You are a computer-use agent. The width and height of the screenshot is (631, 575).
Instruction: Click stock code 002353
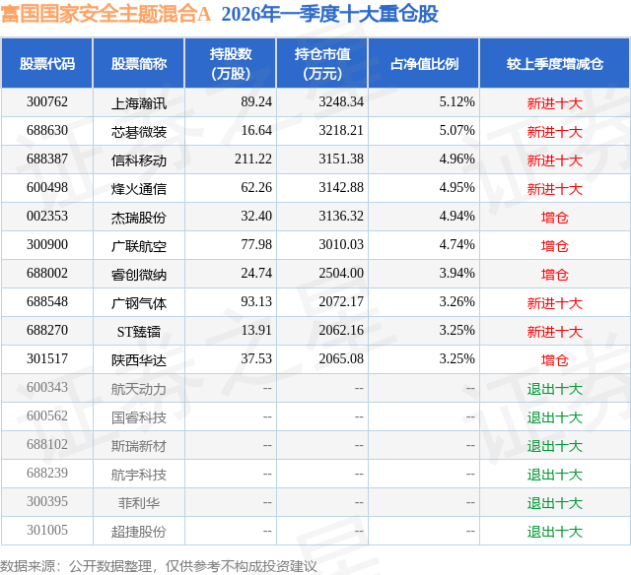coord(47,217)
